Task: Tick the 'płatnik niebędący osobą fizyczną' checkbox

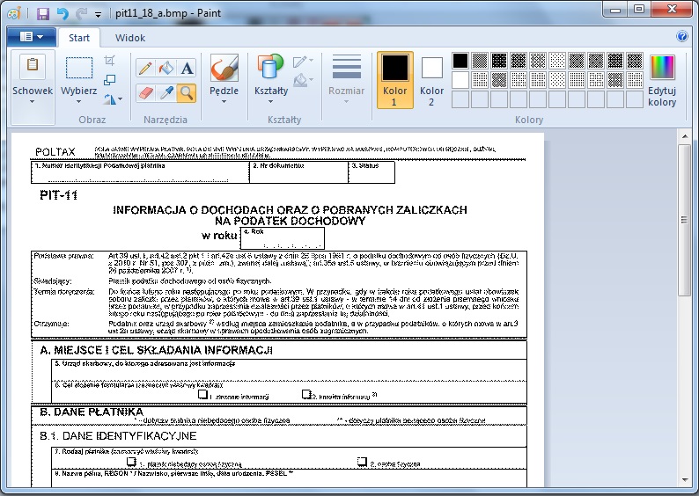Action: coord(131,462)
